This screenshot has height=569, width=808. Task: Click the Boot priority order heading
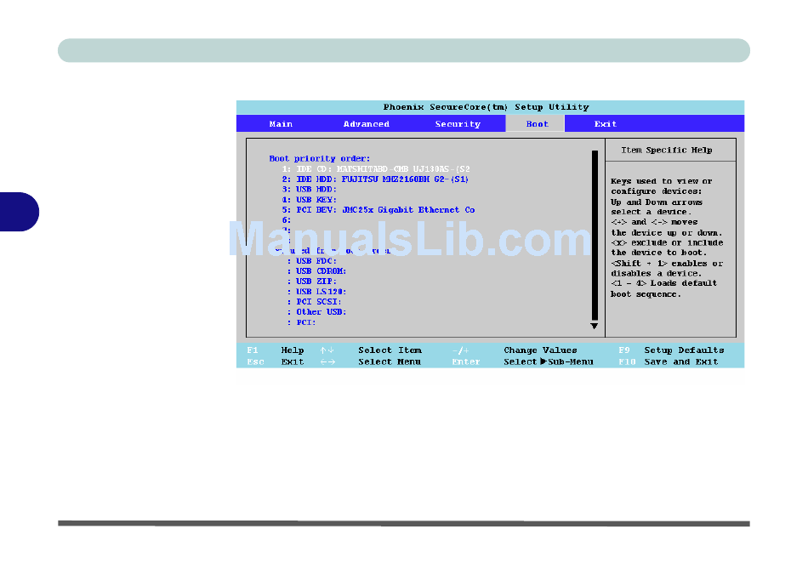320,159
